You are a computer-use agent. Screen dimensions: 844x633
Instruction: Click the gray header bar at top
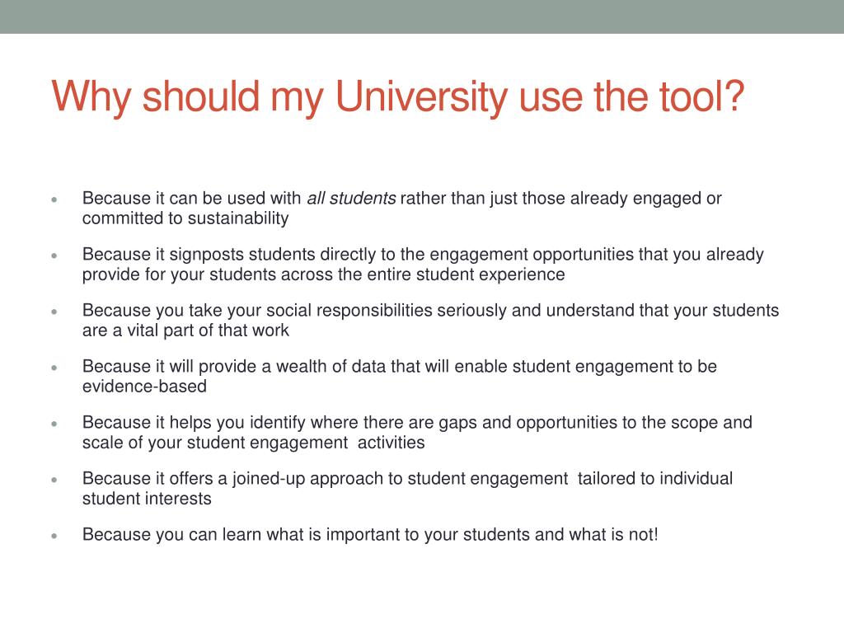(422, 16)
